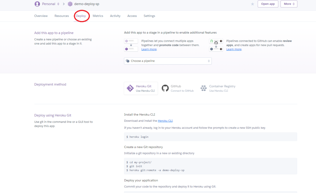
Task: Click the pipeline stages illustration icon
Action: [131, 44]
